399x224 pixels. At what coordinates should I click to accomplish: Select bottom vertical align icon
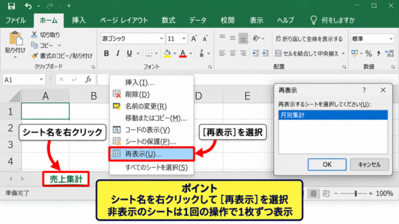243,39
